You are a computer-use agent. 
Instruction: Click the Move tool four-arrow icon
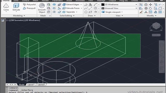coord(150,5)
